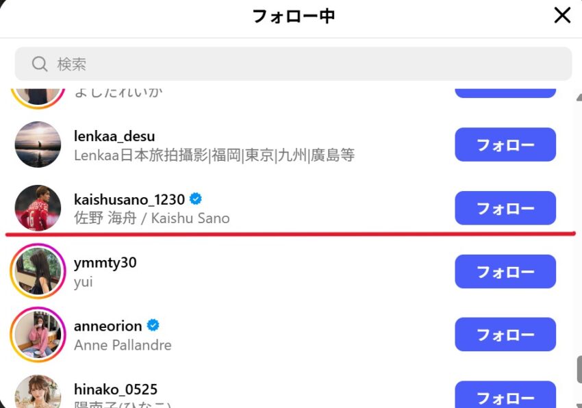This screenshot has height=408, width=582.
Task: Open lenkaa_desu profile picture
Action: pos(38,144)
